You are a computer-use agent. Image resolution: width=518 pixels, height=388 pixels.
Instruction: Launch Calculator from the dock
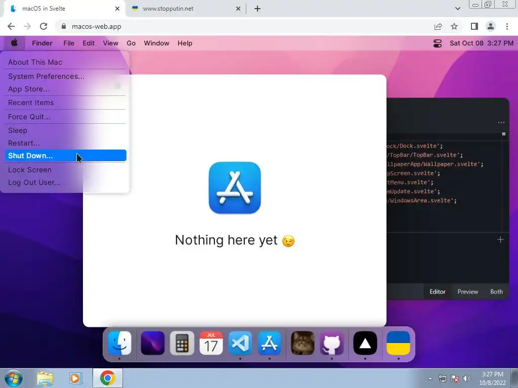tap(182, 343)
